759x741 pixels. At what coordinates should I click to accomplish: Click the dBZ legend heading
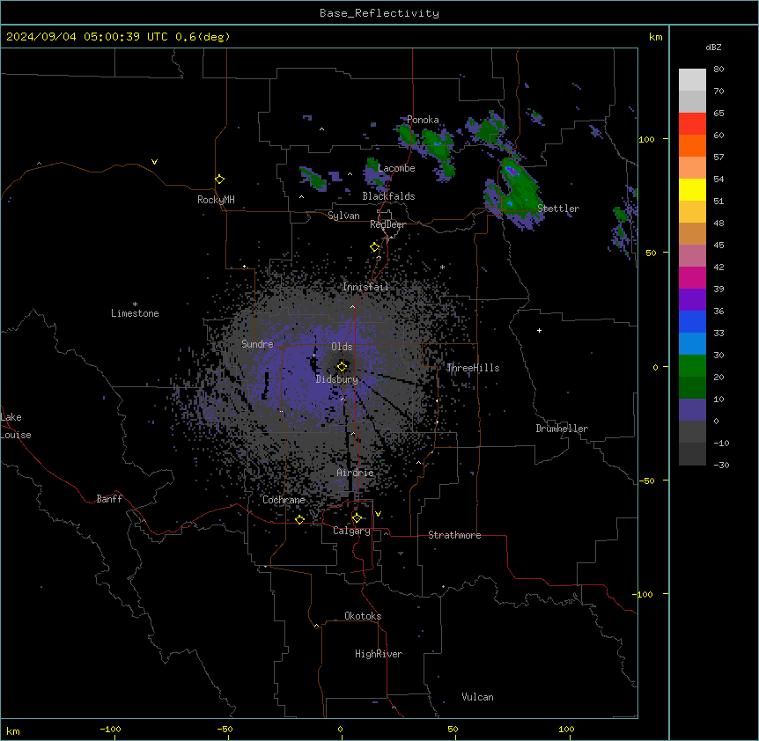(713, 47)
